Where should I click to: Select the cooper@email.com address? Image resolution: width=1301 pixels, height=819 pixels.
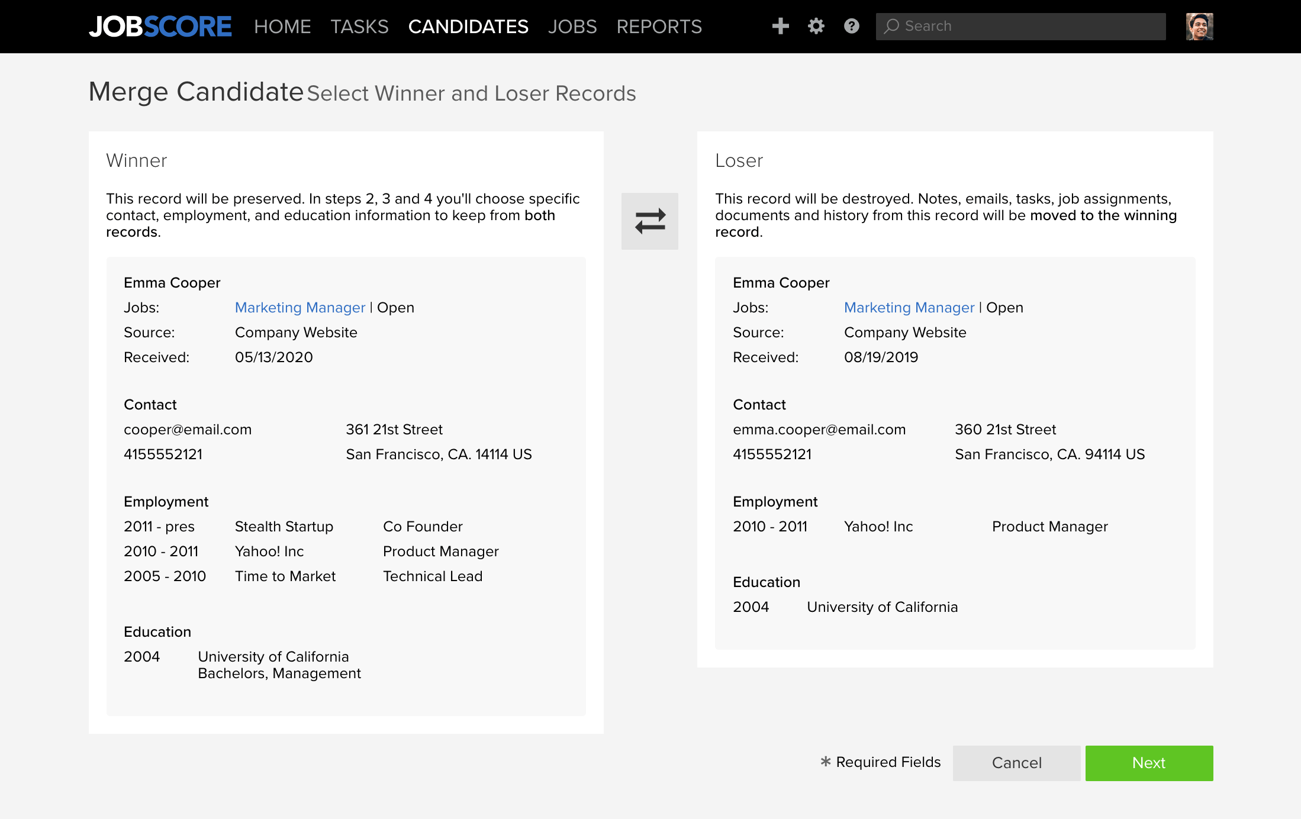click(x=188, y=430)
